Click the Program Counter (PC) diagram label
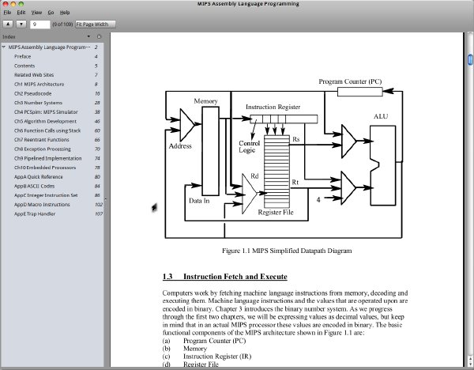This screenshot has width=474, height=370. tap(350, 81)
